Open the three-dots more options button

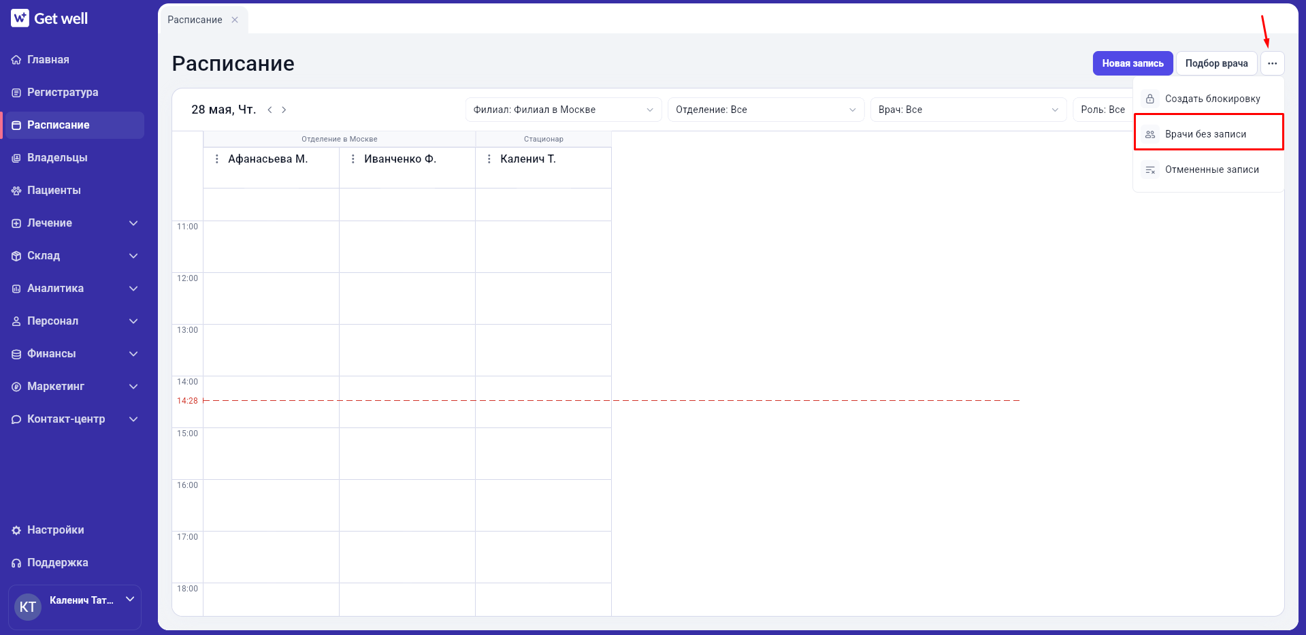pyautogui.click(x=1272, y=63)
